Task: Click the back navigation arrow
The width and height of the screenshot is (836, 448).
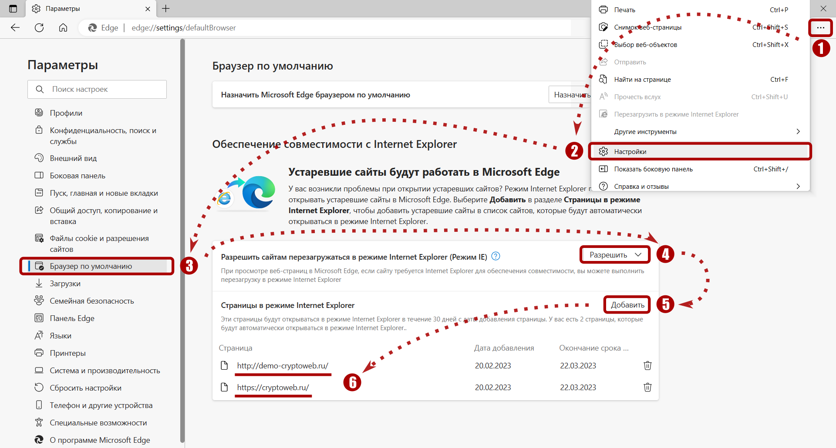Action: [15, 28]
